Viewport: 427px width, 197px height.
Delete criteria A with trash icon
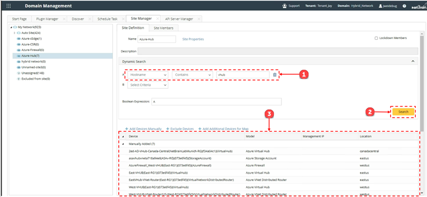274,75
